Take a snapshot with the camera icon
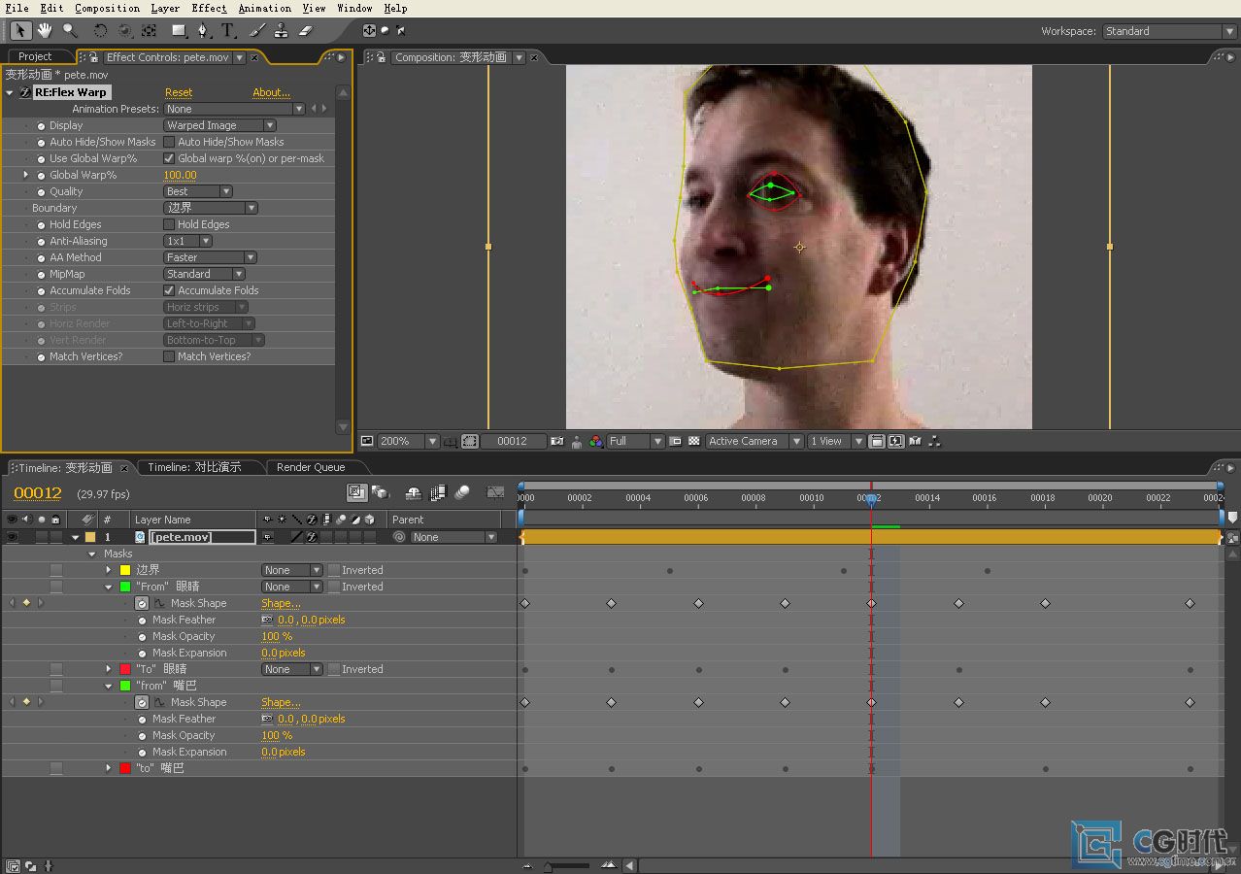 [557, 441]
